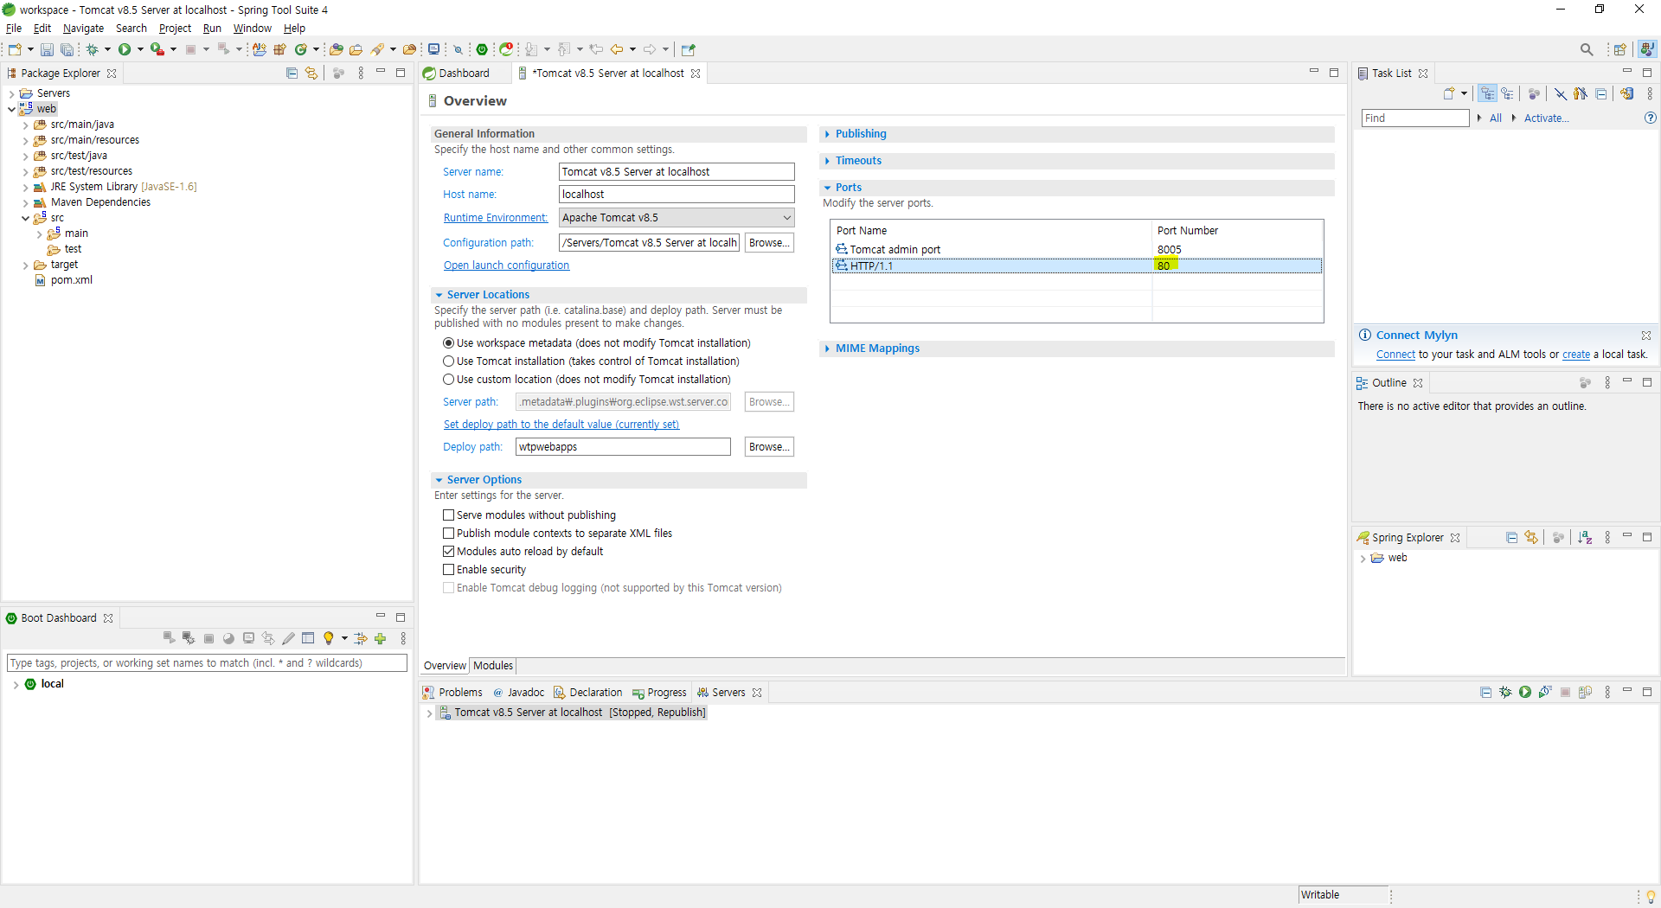The height and width of the screenshot is (908, 1661).
Task: Click the Host name input field
Action: [x=677, y=195]
